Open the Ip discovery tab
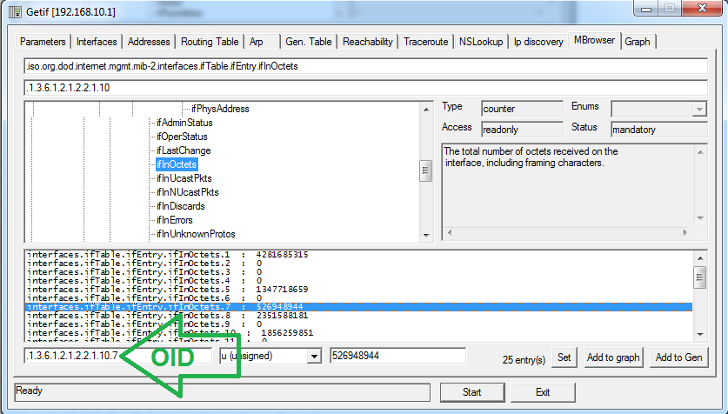The image size is (728, 414). point(538,42)
